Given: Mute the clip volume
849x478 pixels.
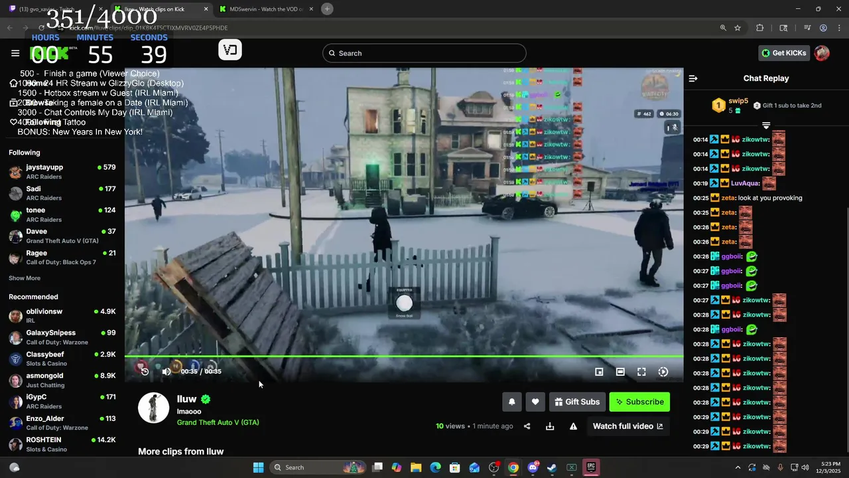Looking at the screenshot, I should pyautogui.click(x=166, y=371).
